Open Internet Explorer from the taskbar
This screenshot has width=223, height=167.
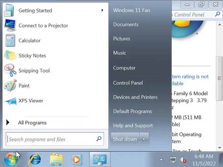pos(35,159)
